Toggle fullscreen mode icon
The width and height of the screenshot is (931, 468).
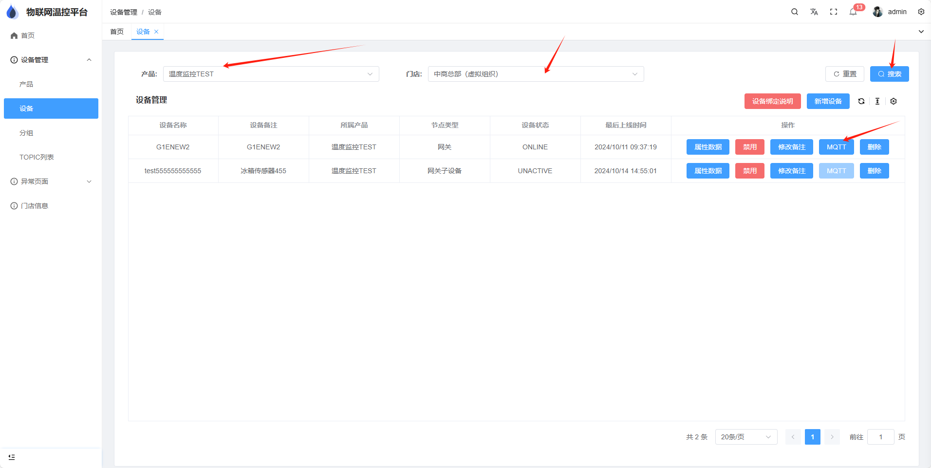[x=834, y=12]
